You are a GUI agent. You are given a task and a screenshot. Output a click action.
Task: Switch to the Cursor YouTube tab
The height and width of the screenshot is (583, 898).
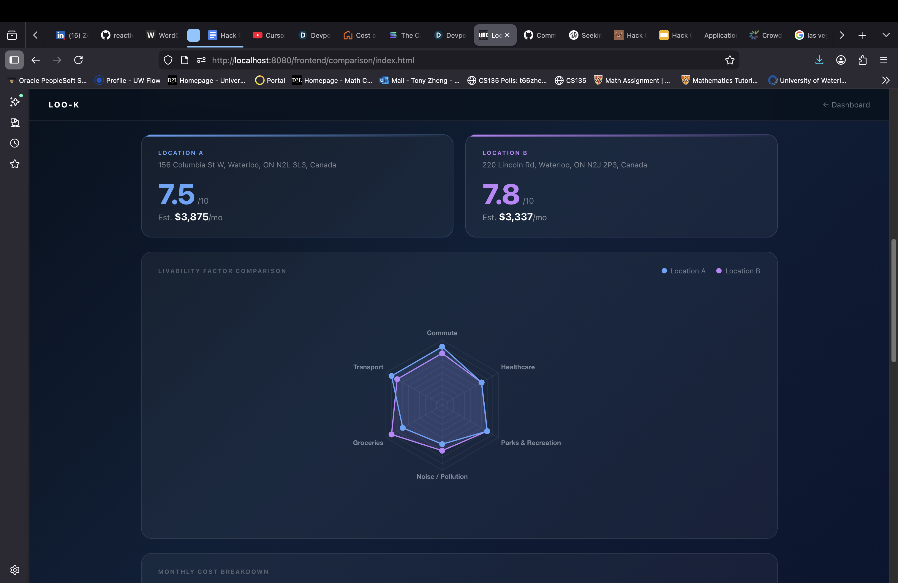point(269,35)
